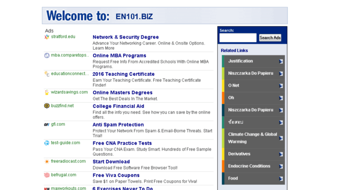Click 'Get The Best Deals In The Market' text
Screen dimensions: 350x190
[125, 98]
